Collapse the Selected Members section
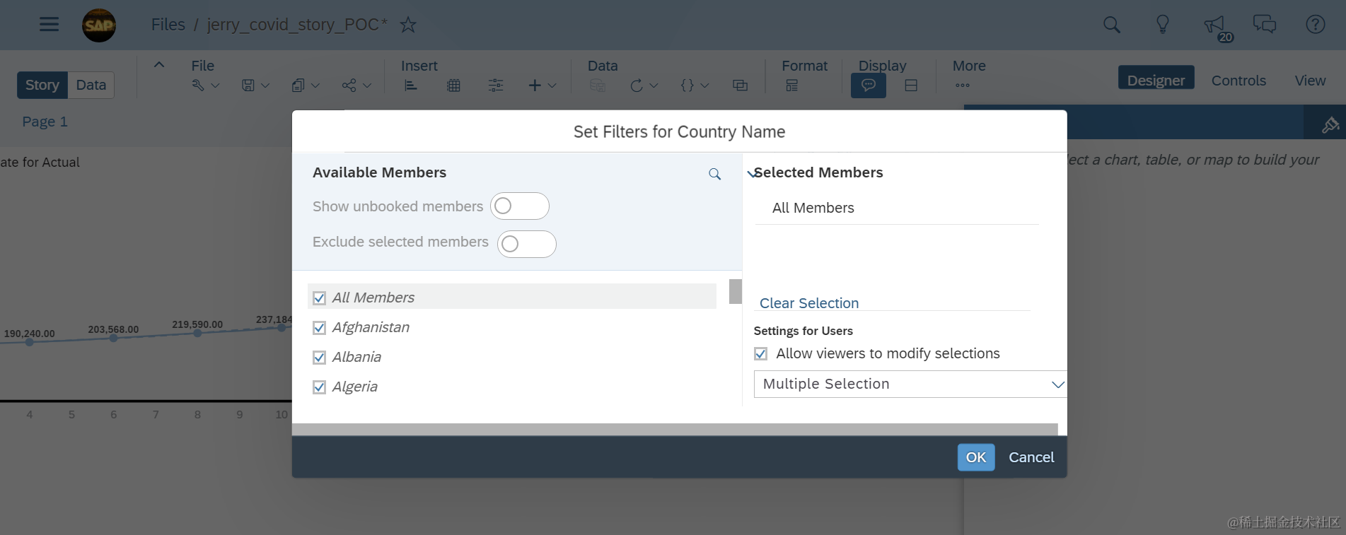 click(751, 173)
